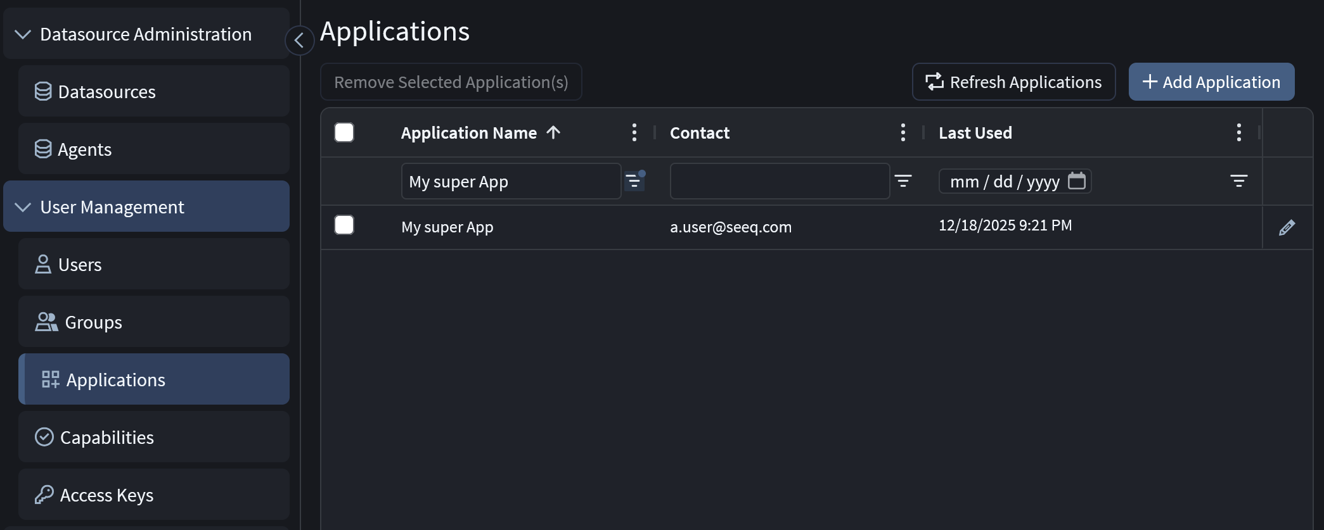Sort by the Application Name column header
The width and height of the screenshot is (1324, 530).
[469, 133]
